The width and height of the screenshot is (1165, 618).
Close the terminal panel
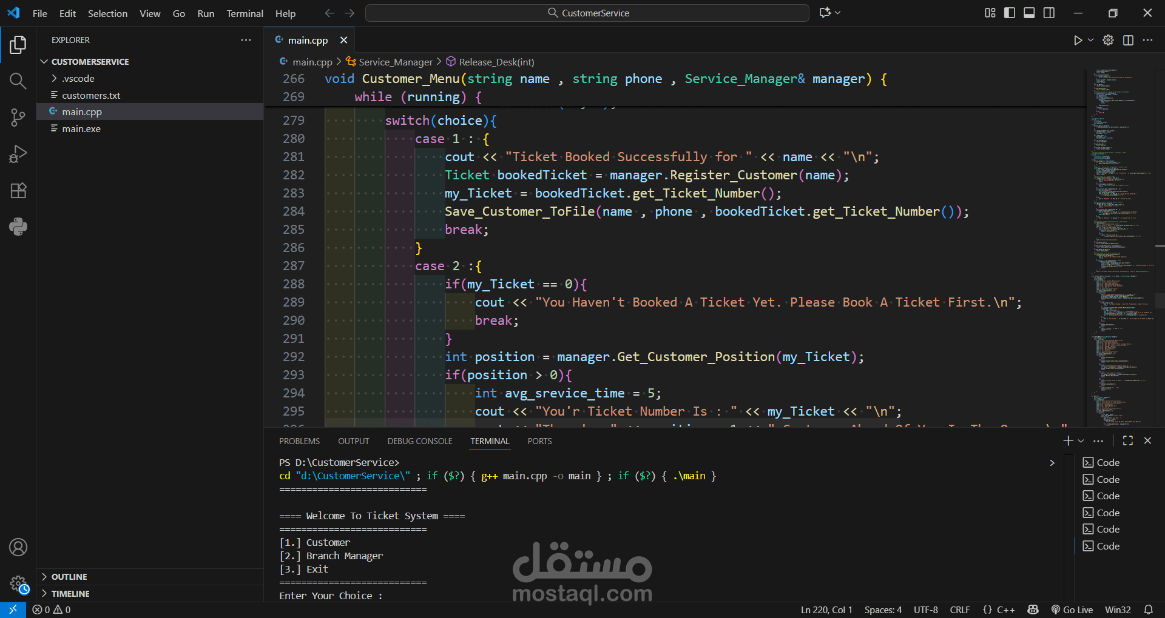[1147, 441]
